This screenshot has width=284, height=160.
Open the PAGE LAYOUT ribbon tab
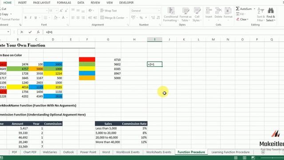(42, 3)
